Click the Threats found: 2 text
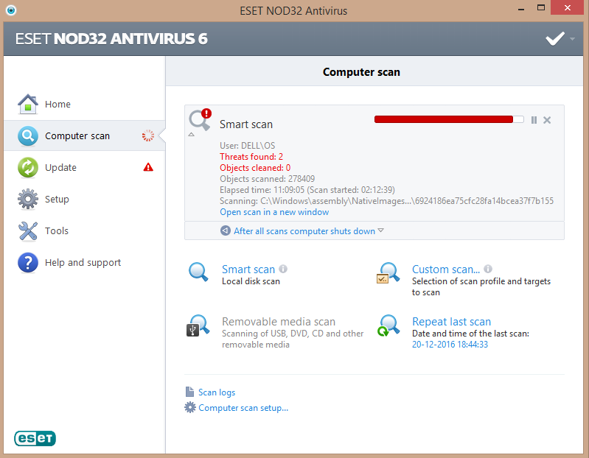Viewport: 589px width, 458px height. [x=251, y=157]
